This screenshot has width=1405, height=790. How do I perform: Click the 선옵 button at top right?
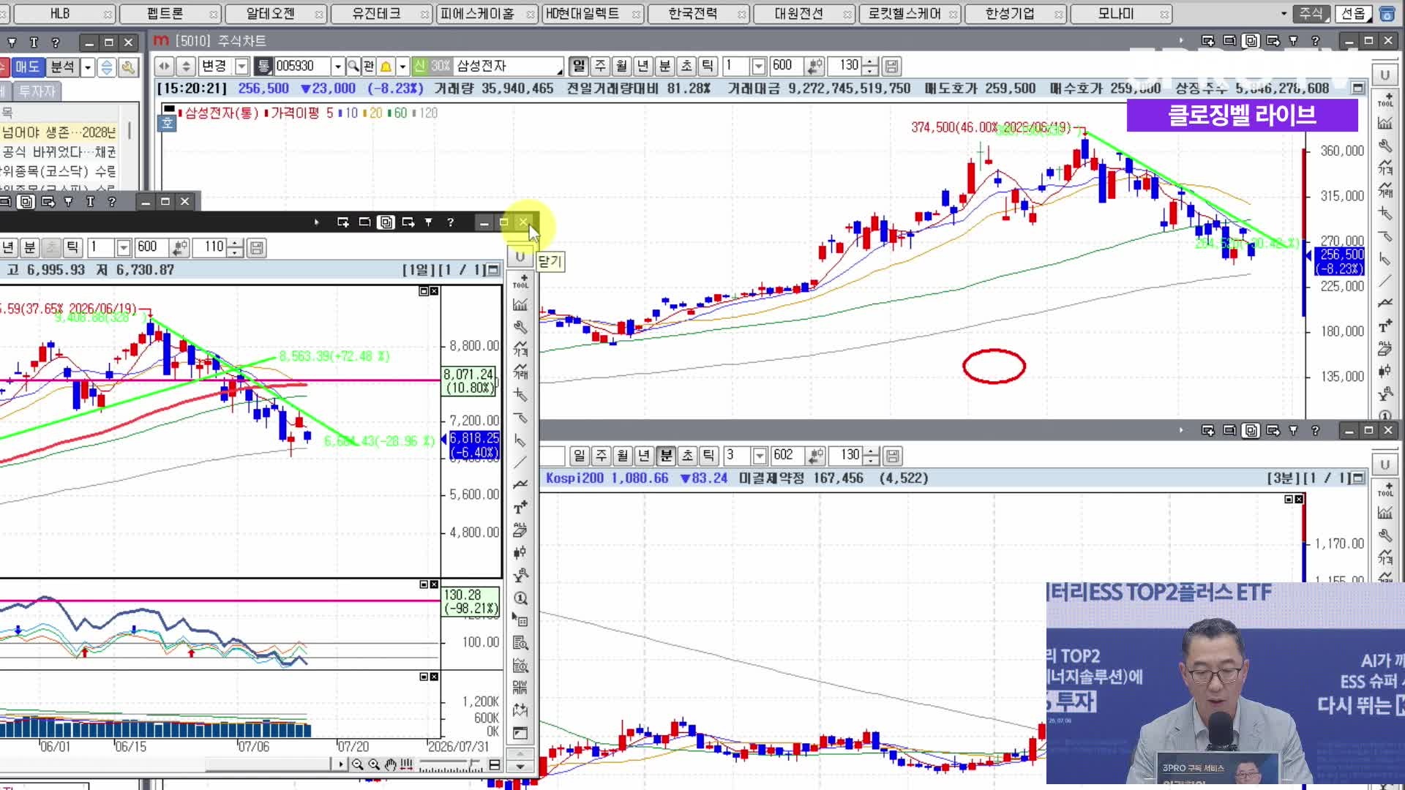click(1353, 14)
